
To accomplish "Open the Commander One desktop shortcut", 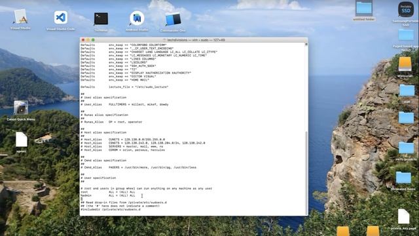I will 173,20.
